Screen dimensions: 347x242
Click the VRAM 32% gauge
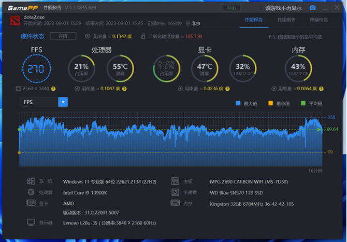coord(243,68)
